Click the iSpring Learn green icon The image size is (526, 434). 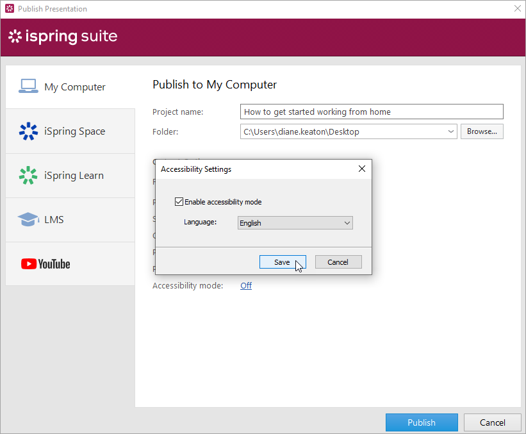pyautogui.click(x=28, y=175)
